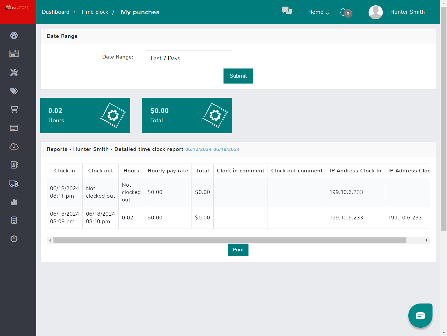Click the 0.02 hours table cell

point(131,218)
